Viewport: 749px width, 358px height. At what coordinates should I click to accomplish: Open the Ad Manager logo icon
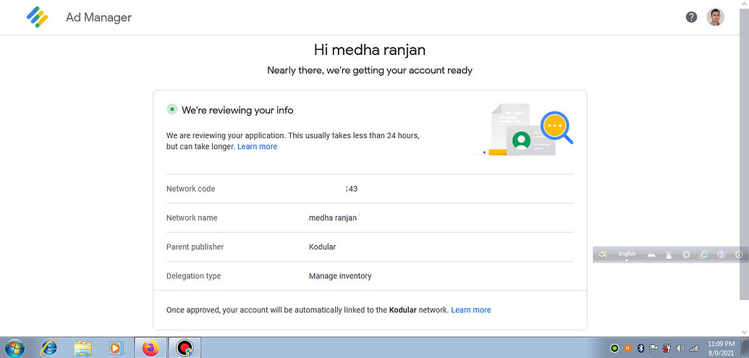point(37,17)
